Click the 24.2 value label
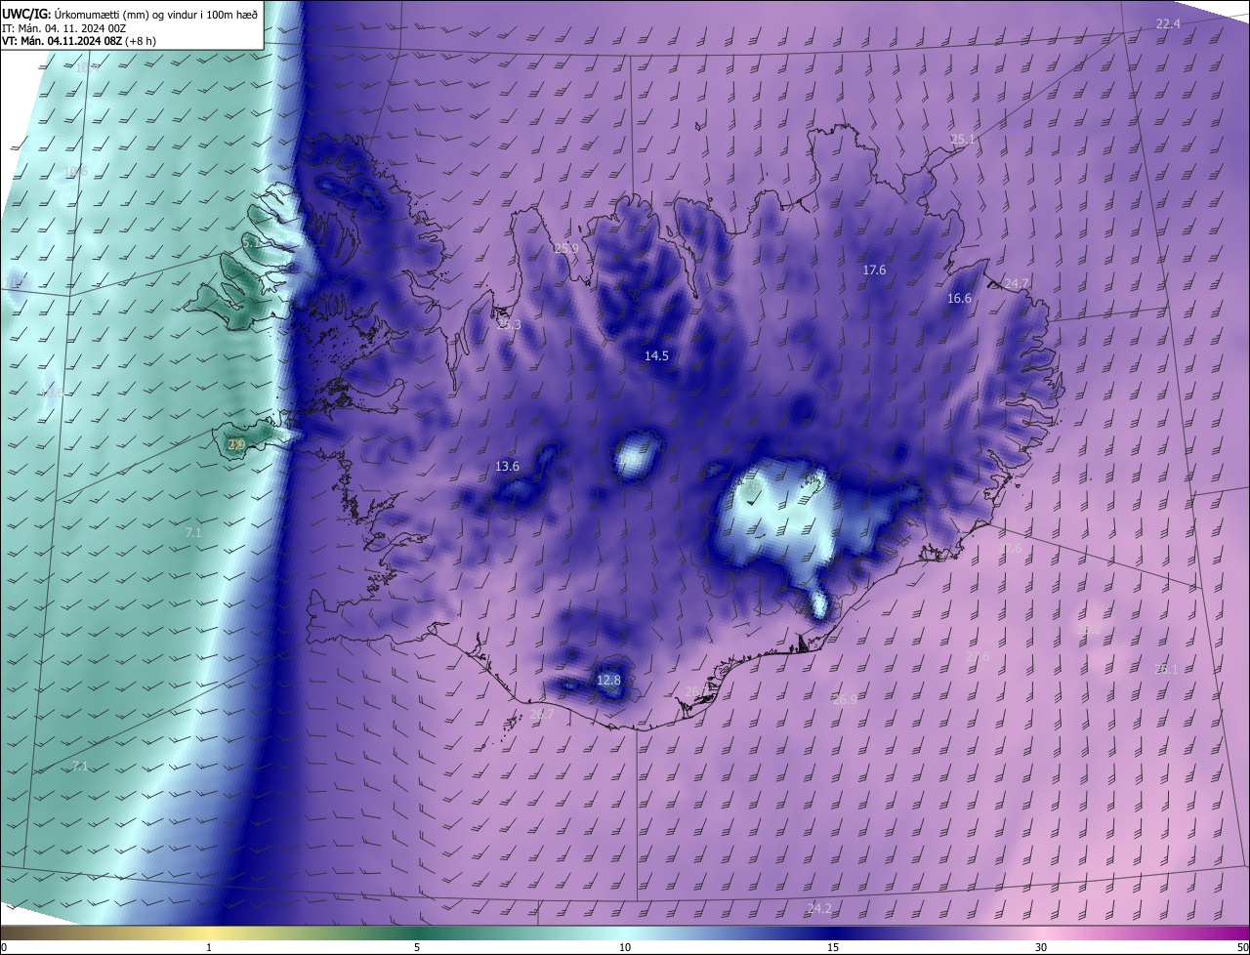The width and height of the screenshot is (1250, 955). (x=819, y=909)
